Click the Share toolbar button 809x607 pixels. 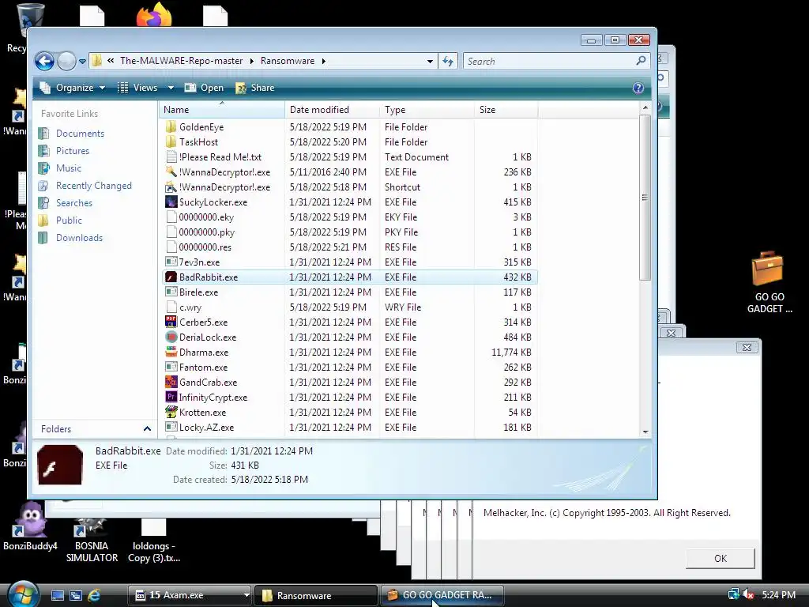(255, 88)
